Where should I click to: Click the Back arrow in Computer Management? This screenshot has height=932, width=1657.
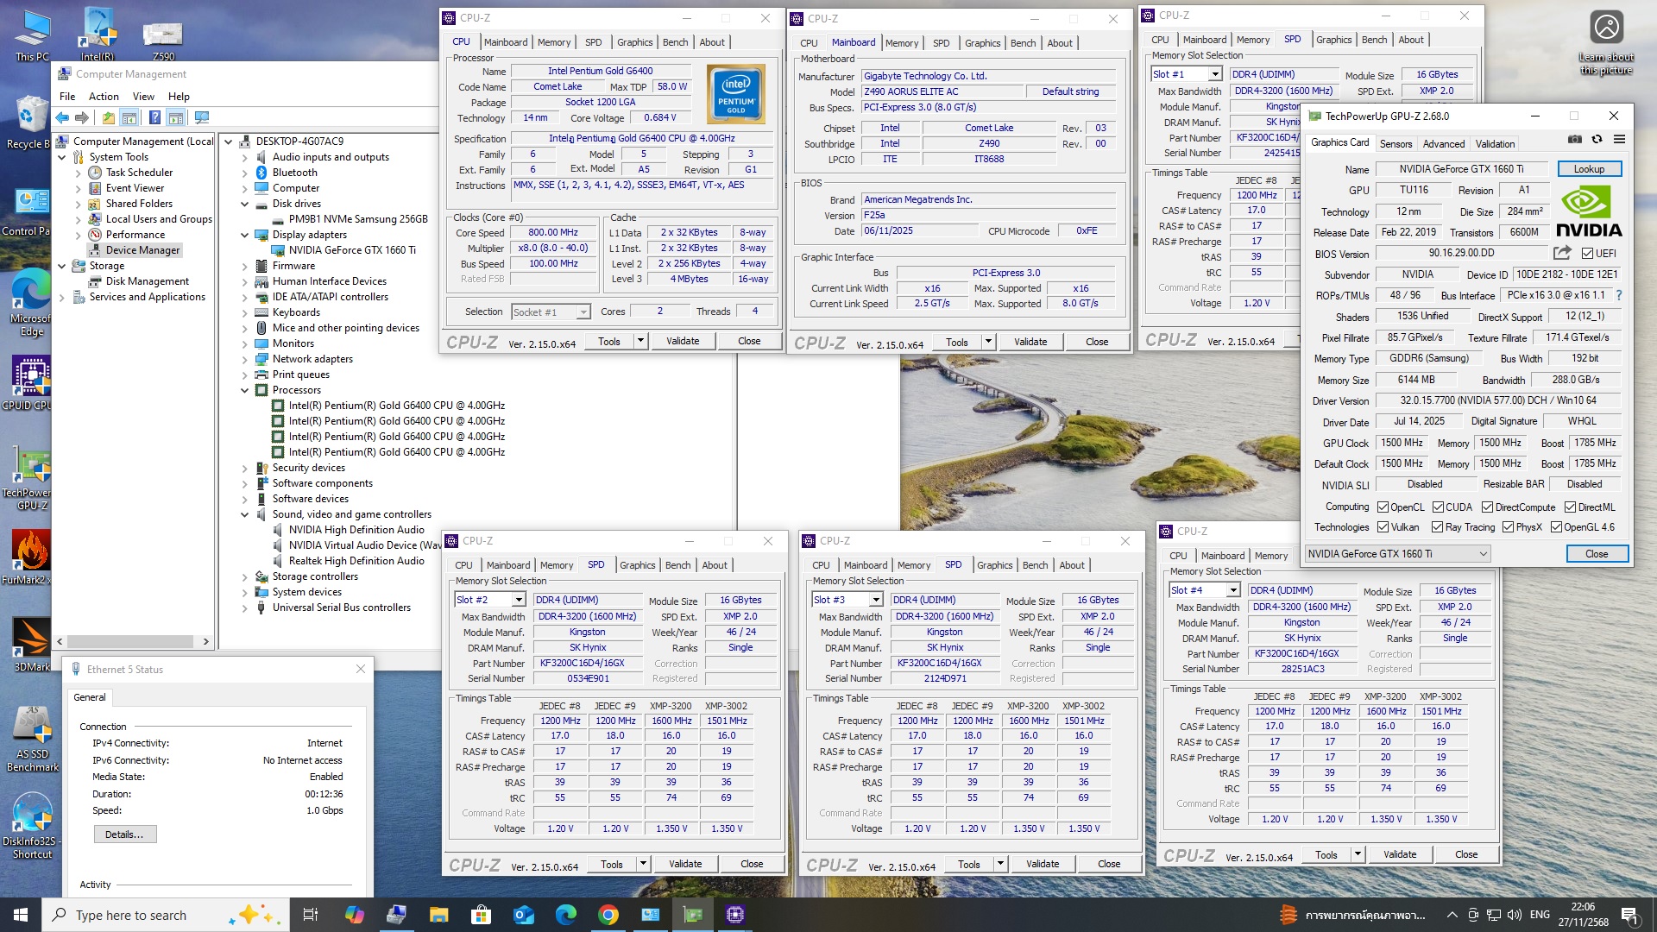point(62,118)
